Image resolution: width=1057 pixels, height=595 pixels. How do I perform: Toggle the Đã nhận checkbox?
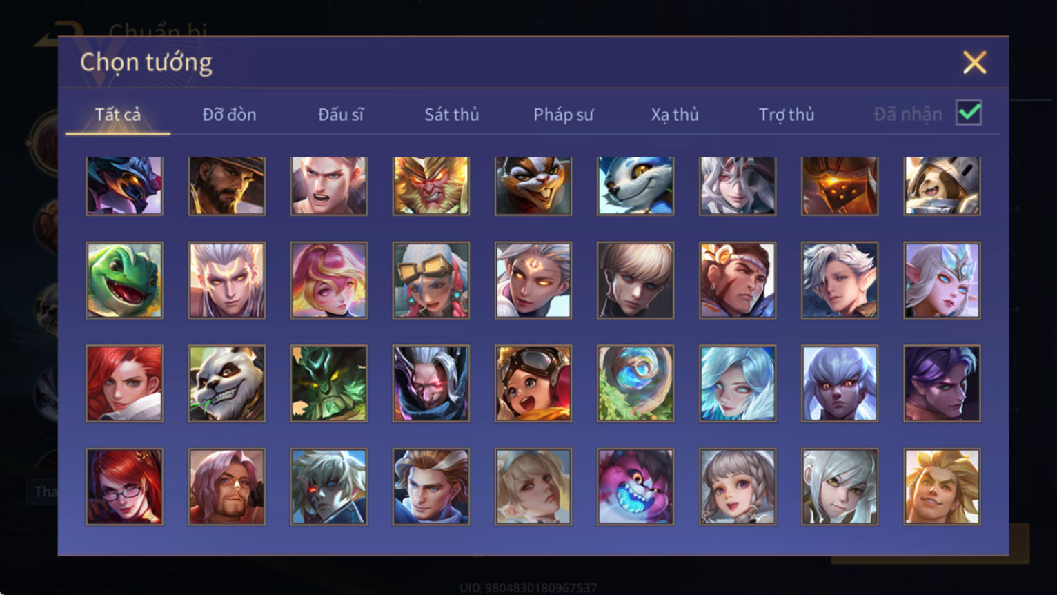(969, 113)
